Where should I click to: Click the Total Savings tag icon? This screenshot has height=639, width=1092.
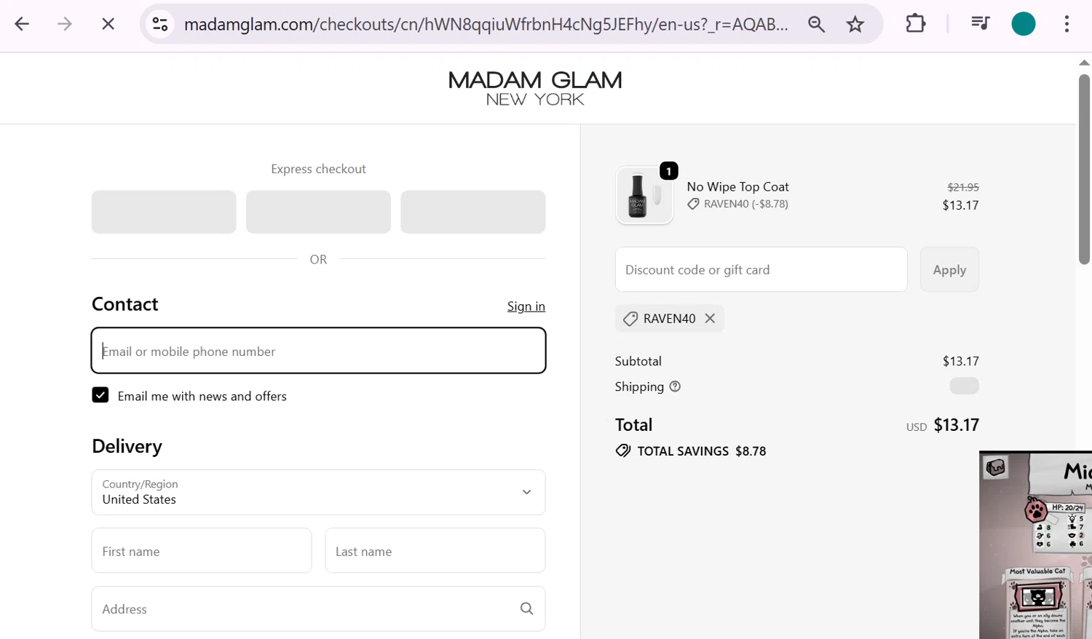(x=623, y=451)
